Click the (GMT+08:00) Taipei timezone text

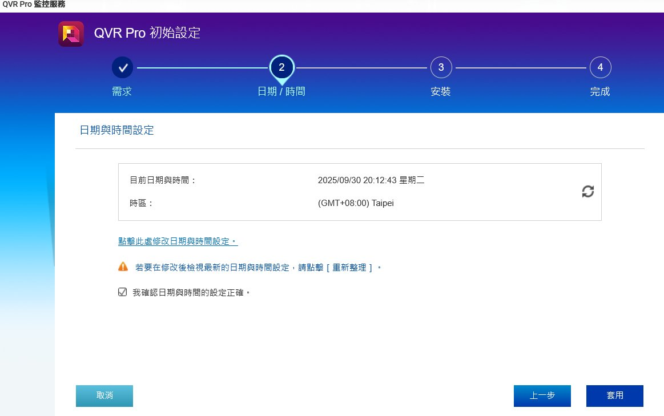point(356,203)
